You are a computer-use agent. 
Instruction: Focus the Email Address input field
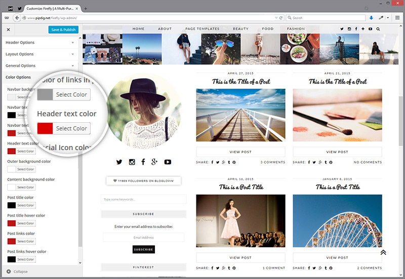[144, 238]
